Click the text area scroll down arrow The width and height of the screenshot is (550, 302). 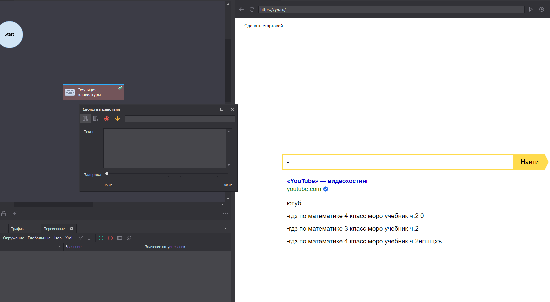click(x=229, y=165)
